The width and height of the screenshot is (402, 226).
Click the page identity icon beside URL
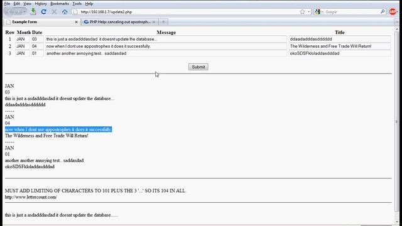click(75, 12)
